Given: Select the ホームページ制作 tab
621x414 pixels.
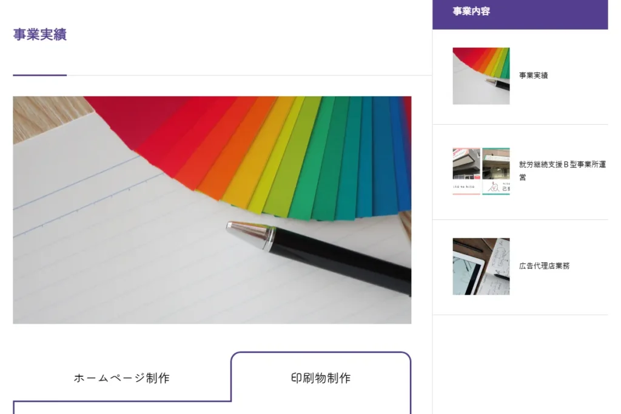Looking at the screenshot, I should 121,378.
